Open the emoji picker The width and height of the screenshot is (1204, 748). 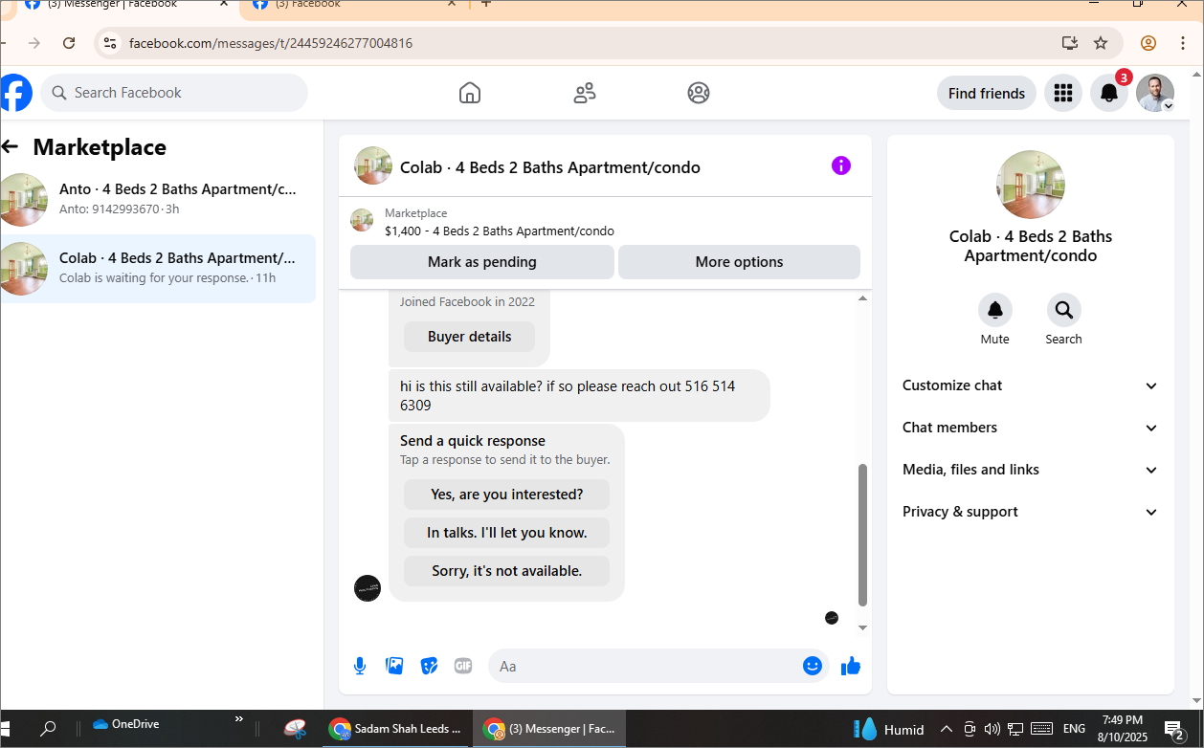pos(813,666)
